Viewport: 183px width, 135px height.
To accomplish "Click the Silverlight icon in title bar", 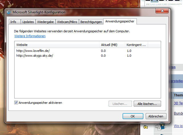I will click(x=9, y=12).
